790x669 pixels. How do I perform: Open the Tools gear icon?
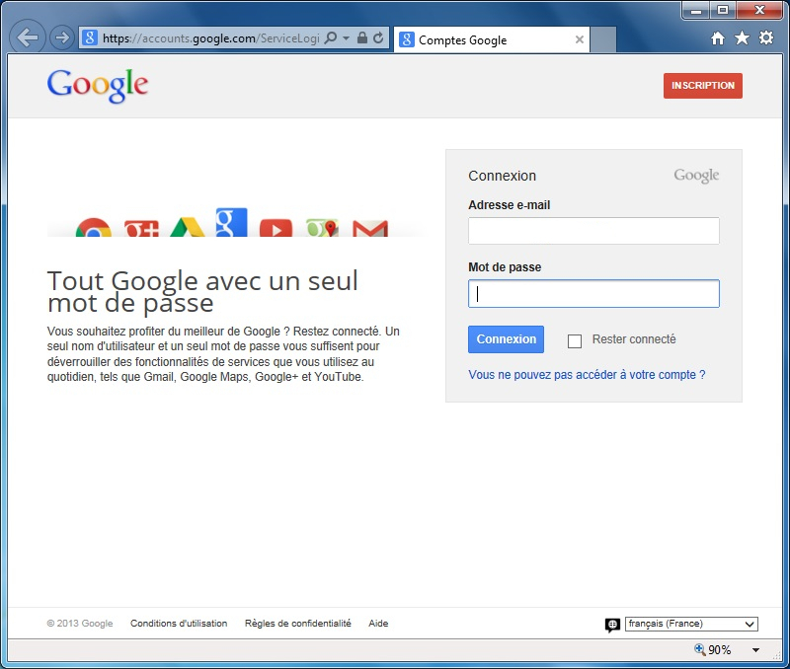[x=765, y=38]
